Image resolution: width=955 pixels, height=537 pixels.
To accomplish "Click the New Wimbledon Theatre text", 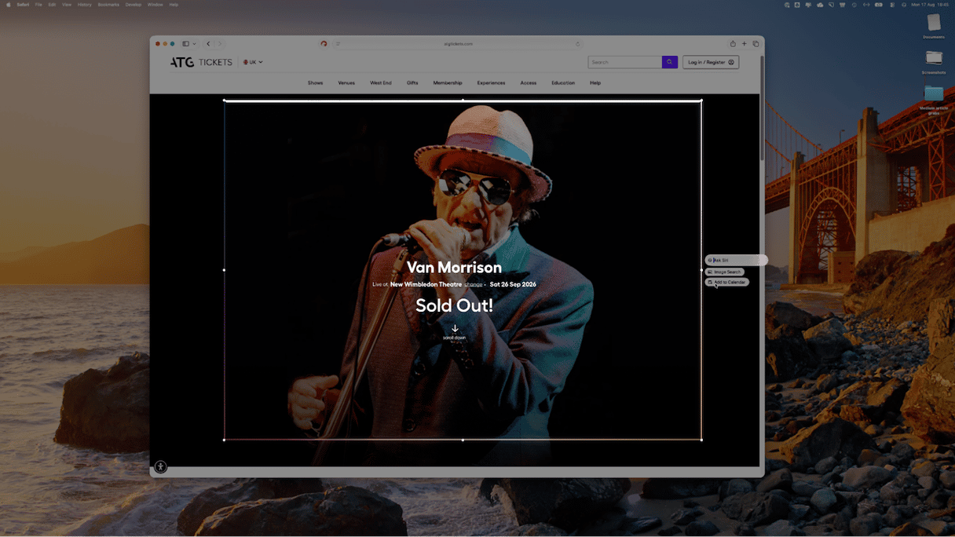I will click(x=426, y=284).
